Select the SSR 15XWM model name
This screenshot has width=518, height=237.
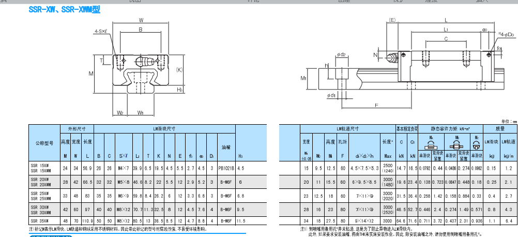41,171
